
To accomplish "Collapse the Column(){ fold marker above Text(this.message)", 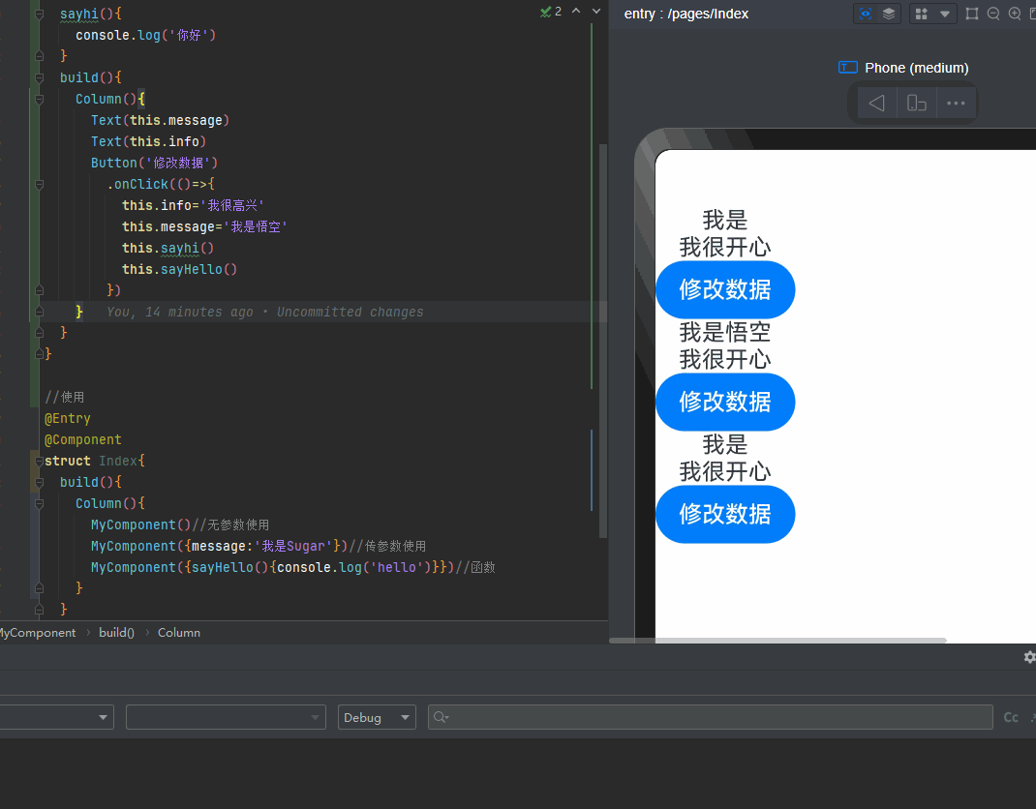I will click(39, 99).
